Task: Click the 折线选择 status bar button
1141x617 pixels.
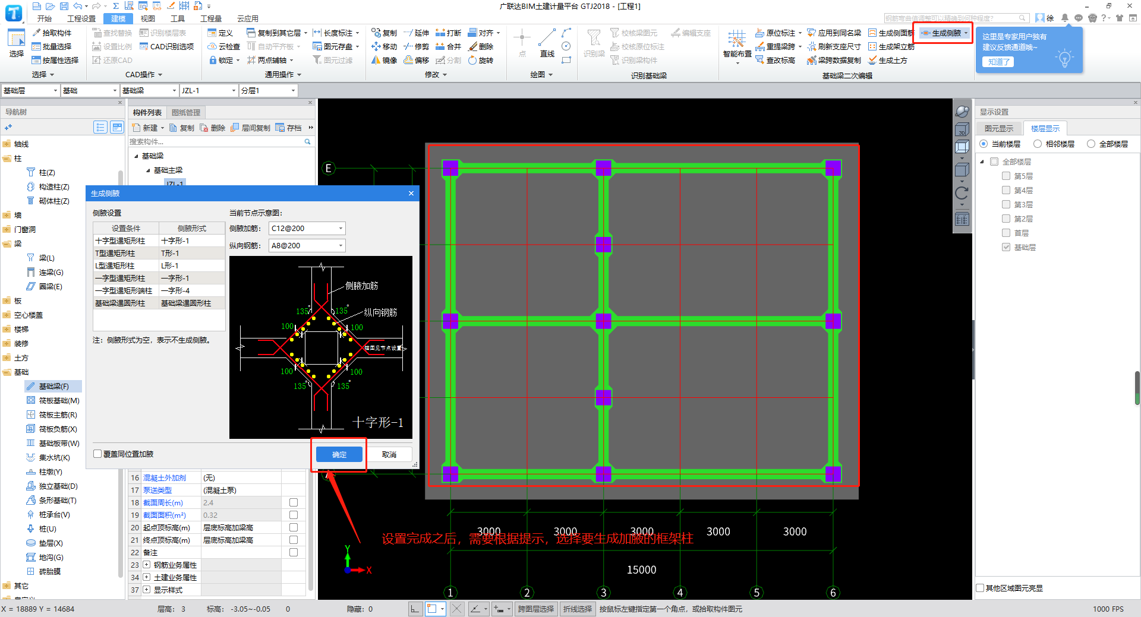Action: tap(578, 609)
